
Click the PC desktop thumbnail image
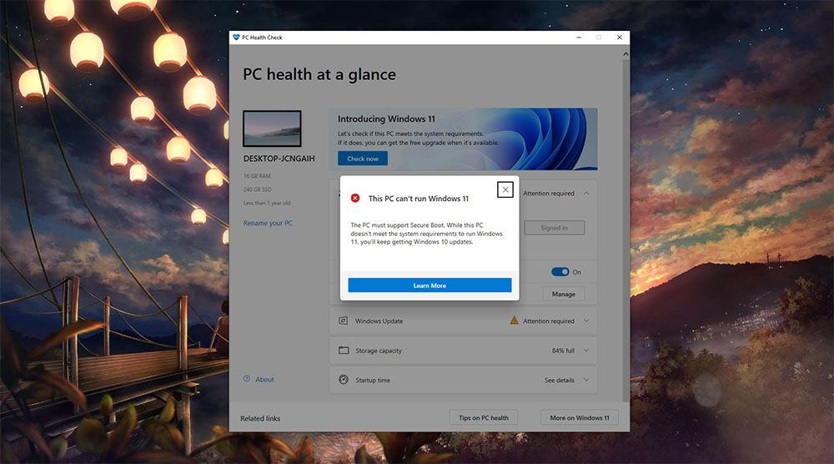pyautogui.click(x=272, y=129)
